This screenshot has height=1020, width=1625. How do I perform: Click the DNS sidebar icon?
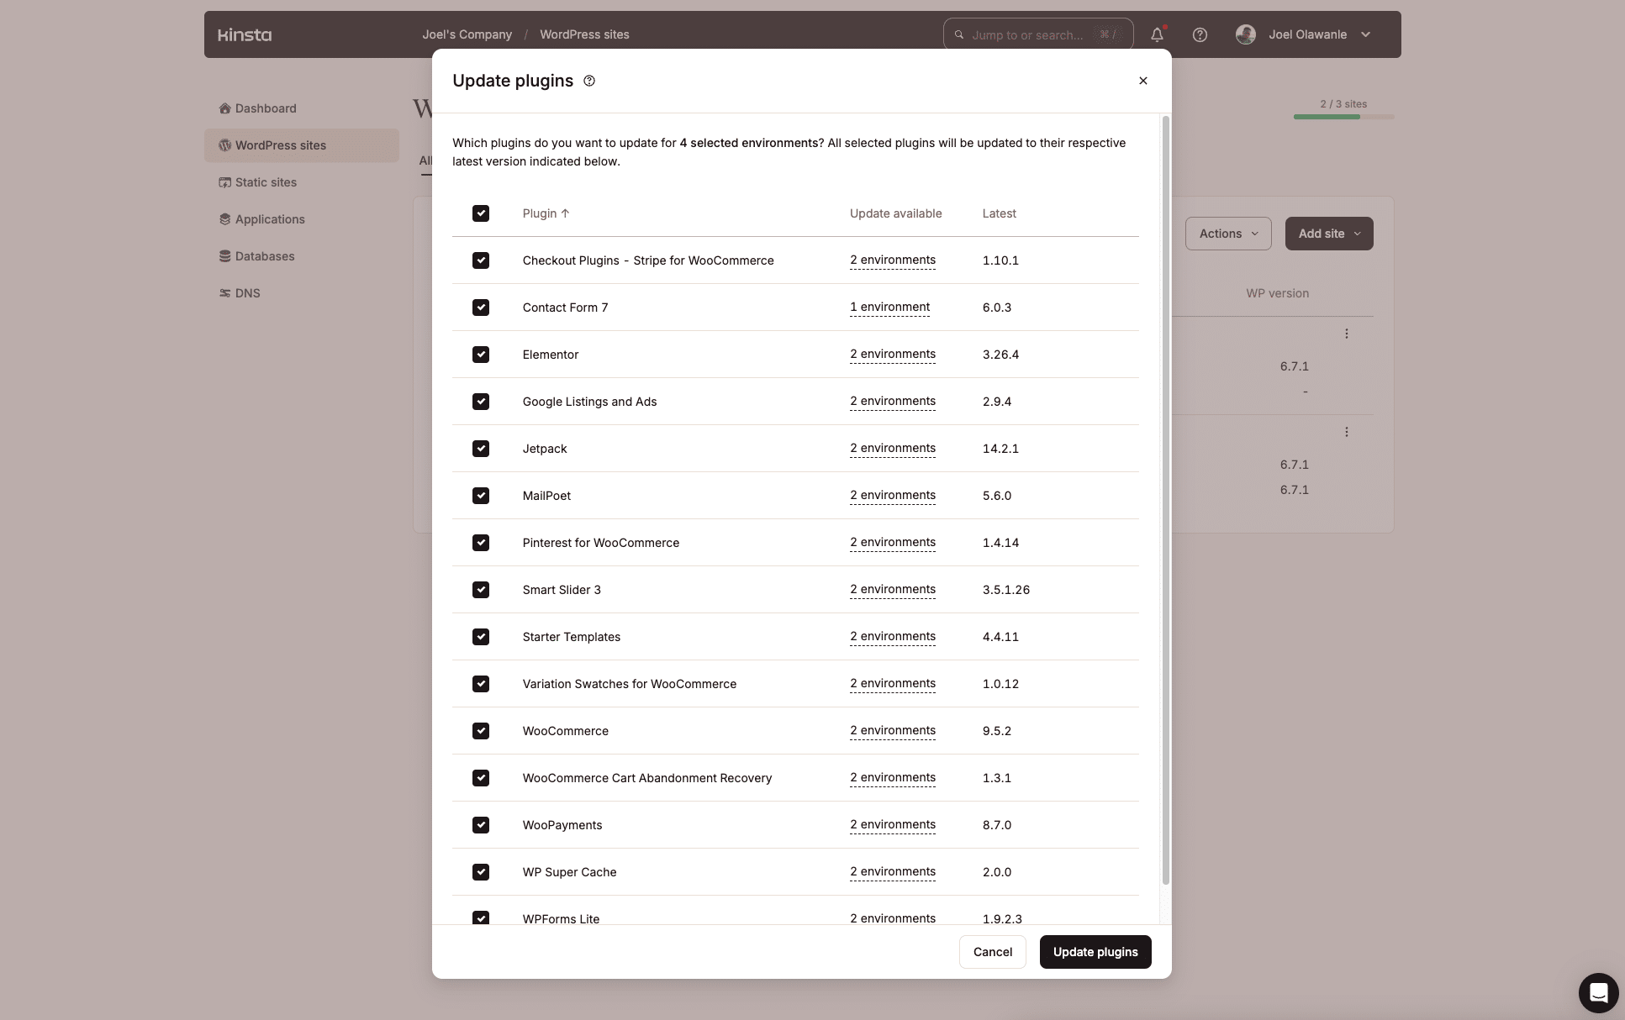click(224, 293)
